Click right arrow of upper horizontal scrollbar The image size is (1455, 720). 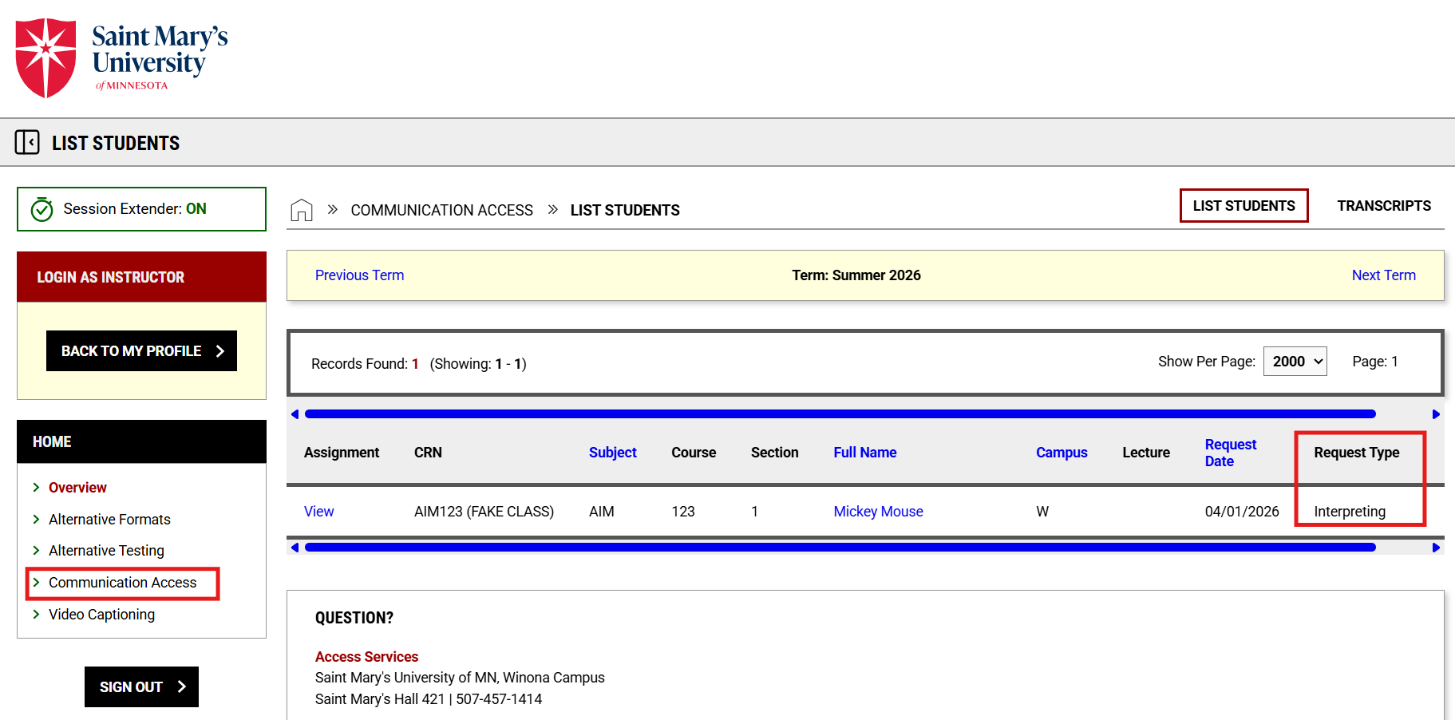click(x=1436, y=414)
